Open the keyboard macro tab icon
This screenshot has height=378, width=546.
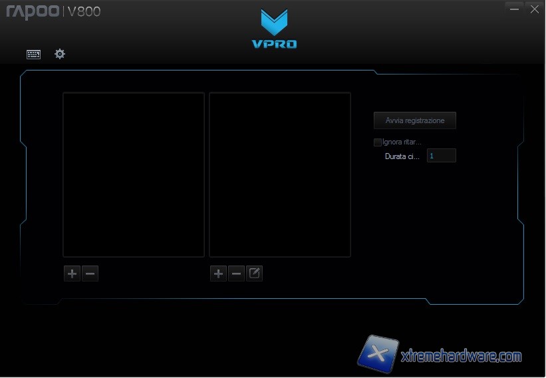point(33,54)
